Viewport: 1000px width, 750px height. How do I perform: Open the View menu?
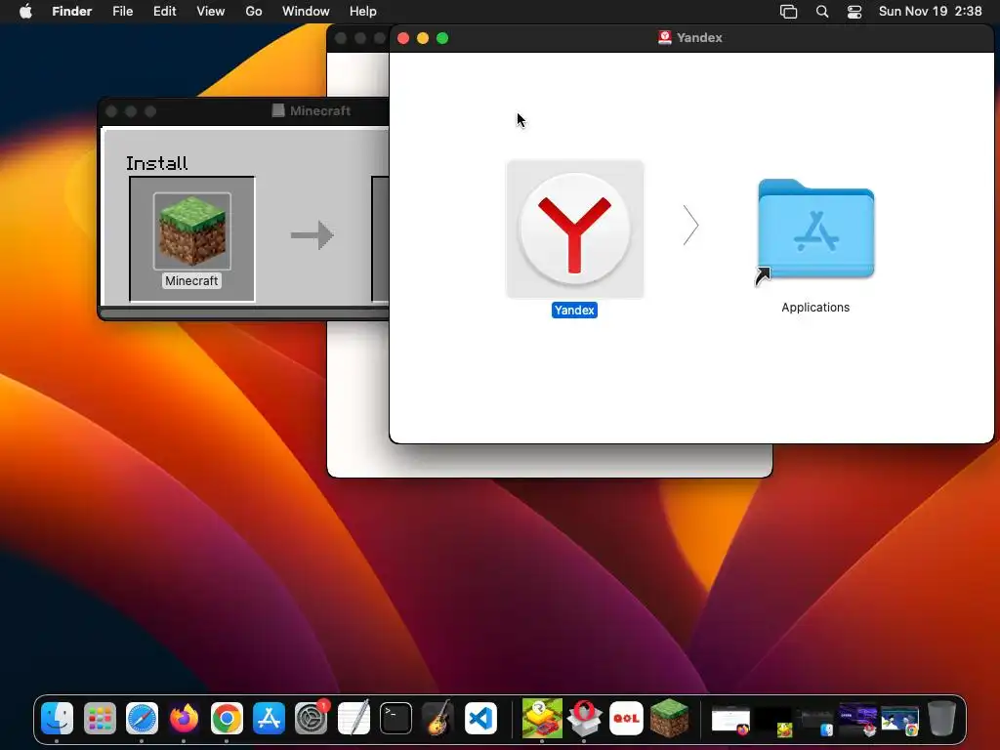click(211, 12)
